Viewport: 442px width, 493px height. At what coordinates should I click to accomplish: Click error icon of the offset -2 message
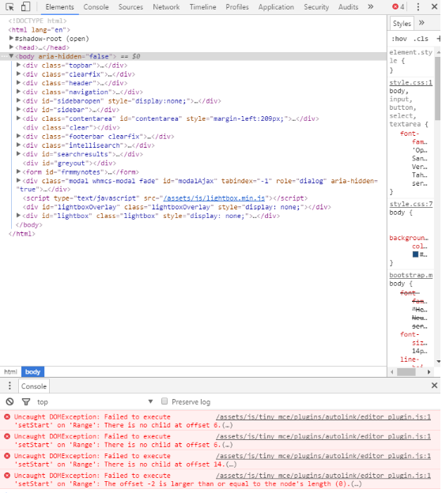click(x=7, y=476)
